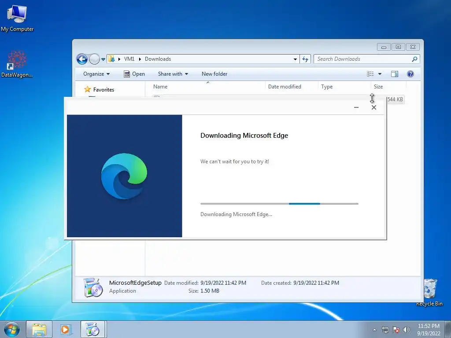Open Windows Explorer from taskbar

[x=39, y=329]
